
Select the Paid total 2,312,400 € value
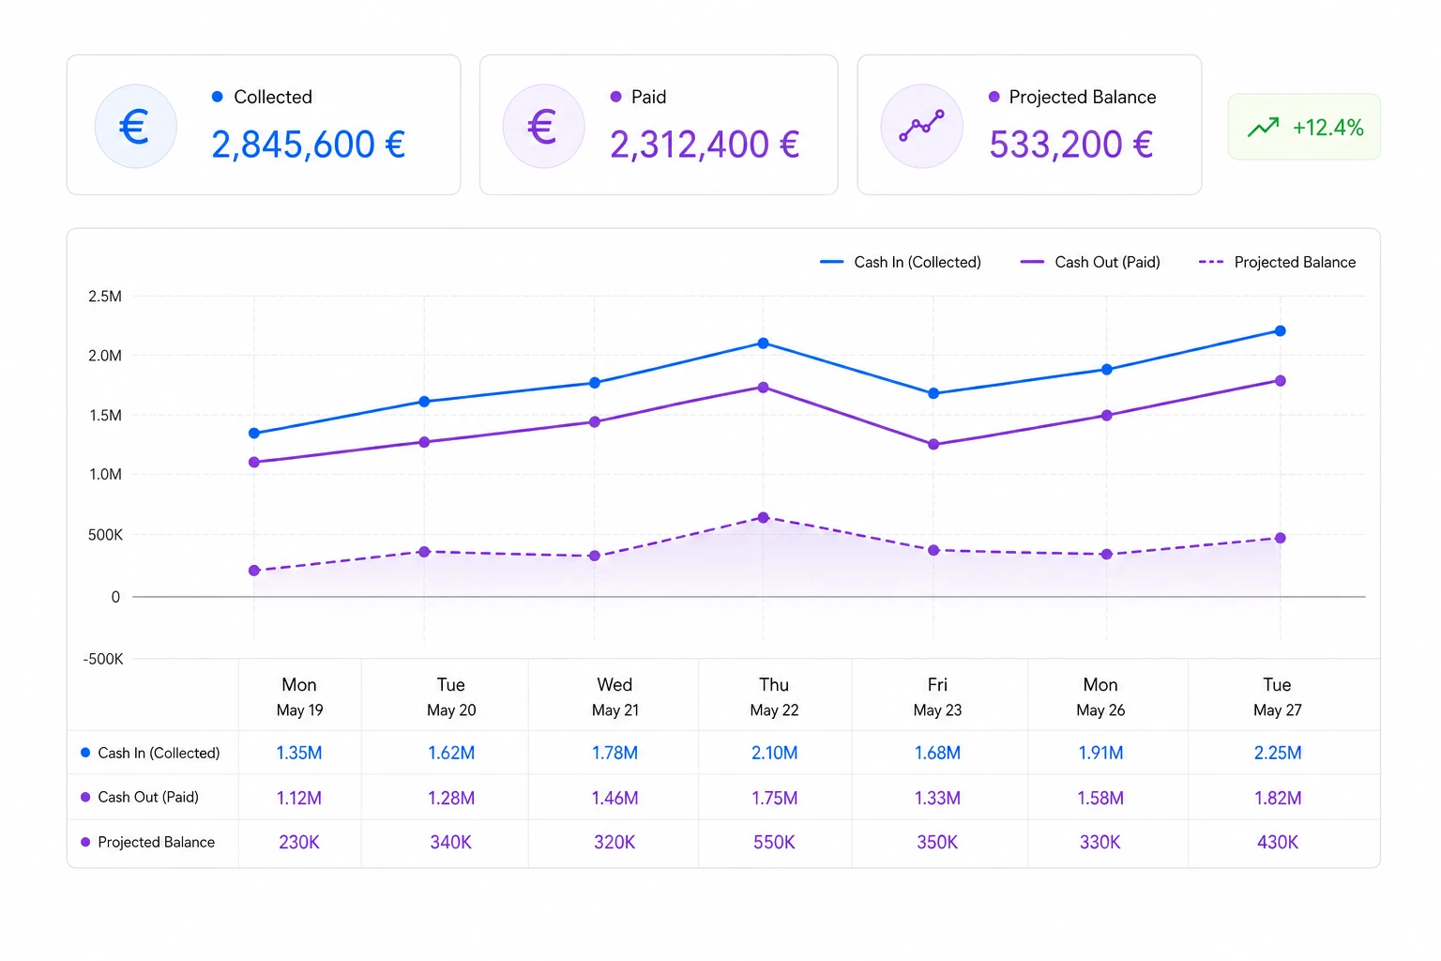pyautogui.click(x=705, y=145)
